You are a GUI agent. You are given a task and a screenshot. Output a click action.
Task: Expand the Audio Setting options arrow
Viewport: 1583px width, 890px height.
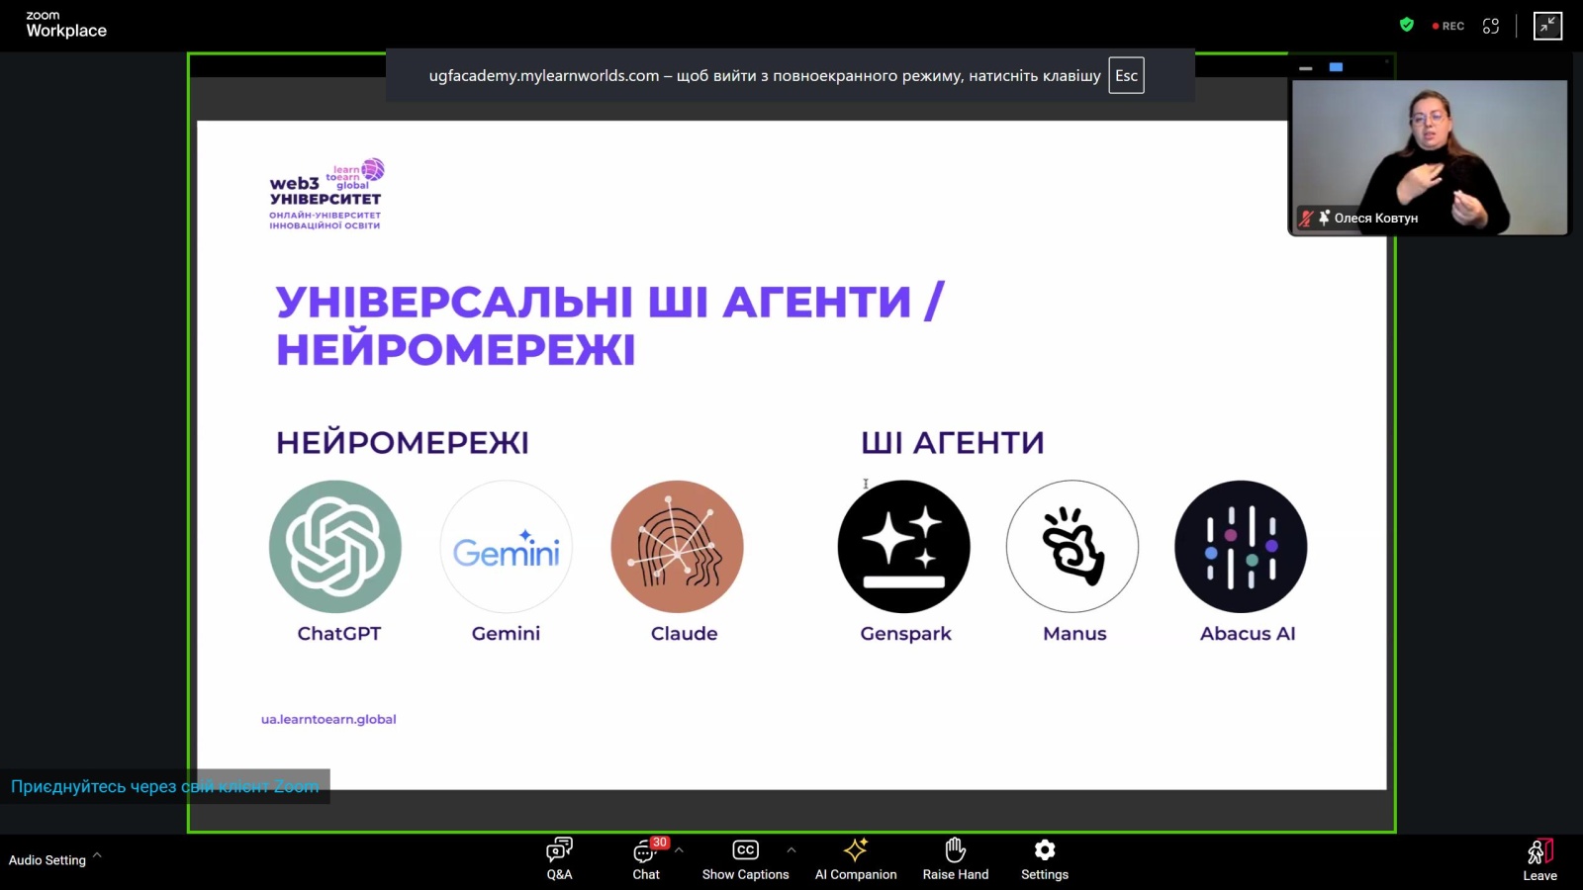pyautogui.click(x=97, y=856)
